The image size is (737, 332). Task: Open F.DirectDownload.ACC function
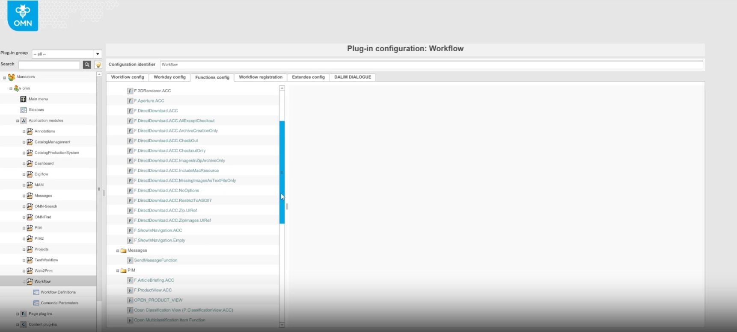click(x=156, y=111)
